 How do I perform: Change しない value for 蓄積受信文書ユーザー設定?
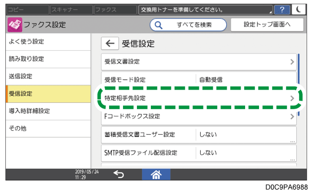click(208, 135)
